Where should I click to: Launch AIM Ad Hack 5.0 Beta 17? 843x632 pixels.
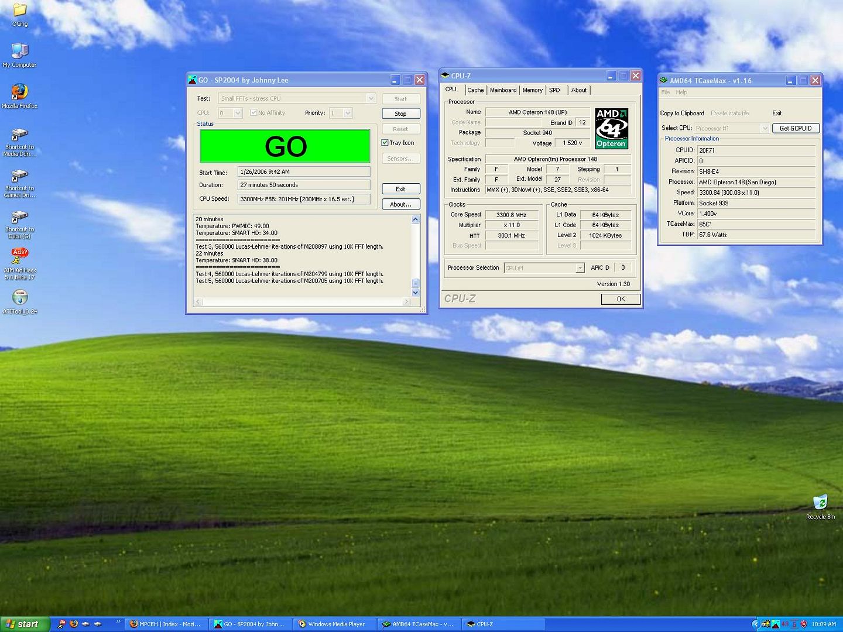click(x=19, y=264)
